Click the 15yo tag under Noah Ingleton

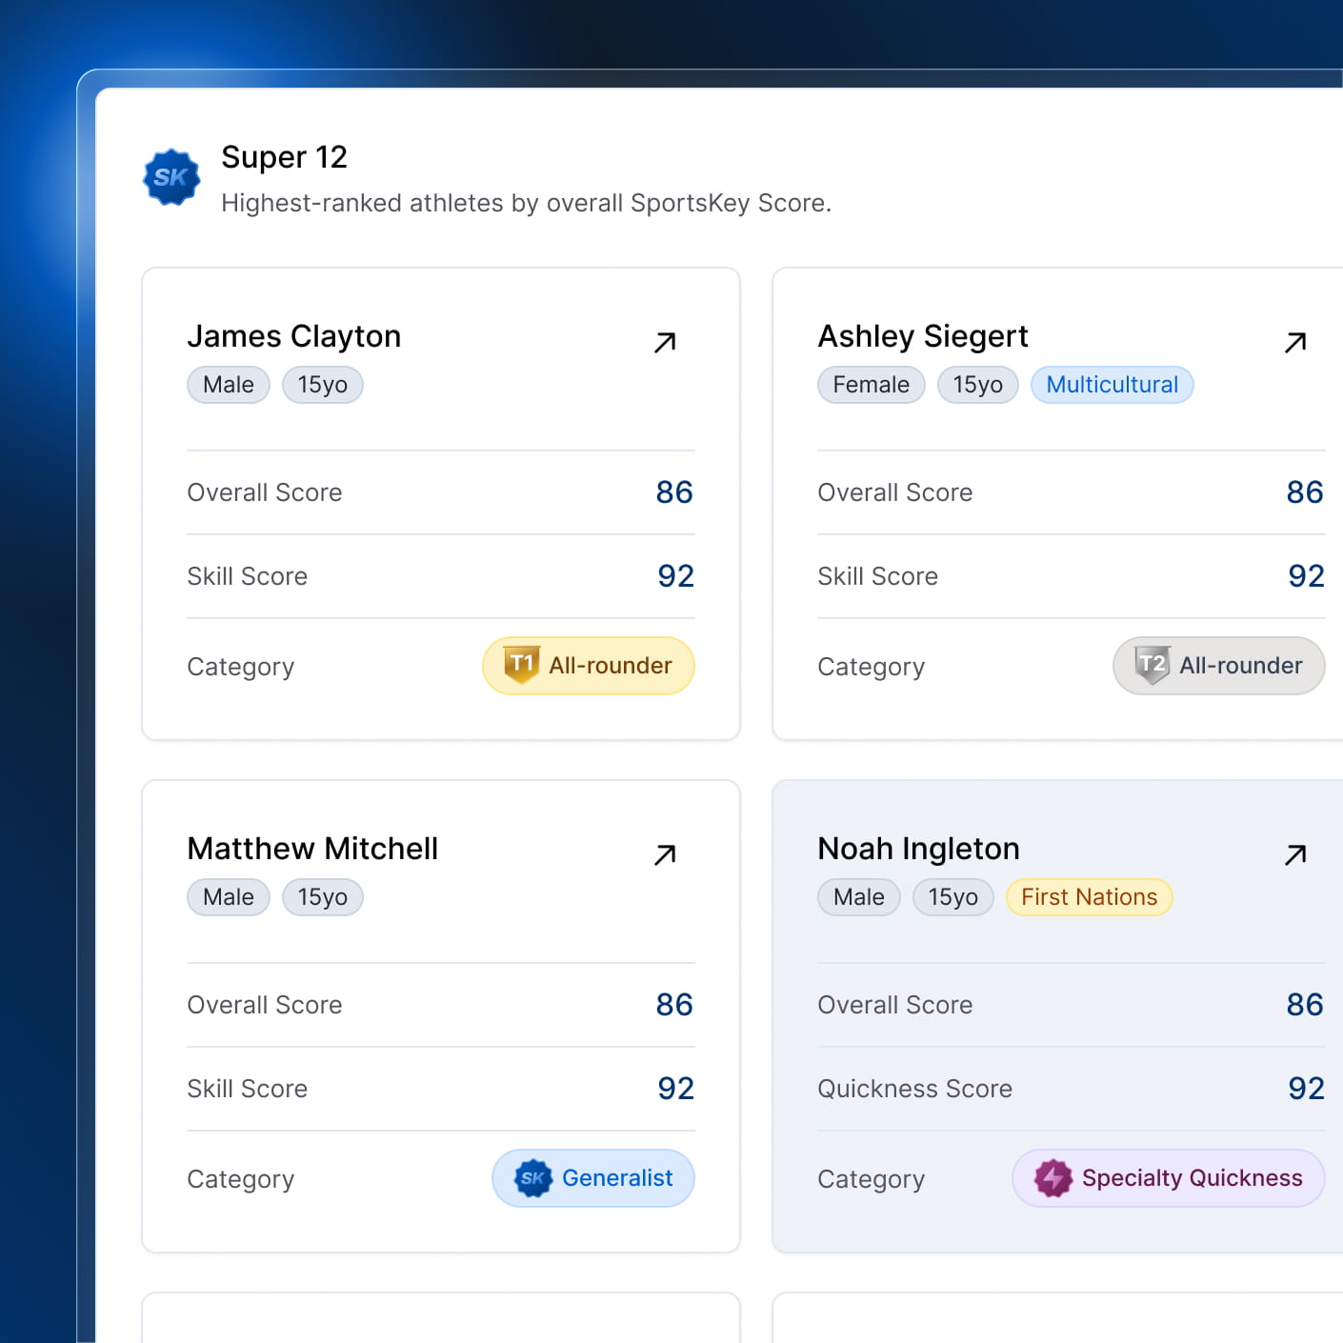coord(953,897)
